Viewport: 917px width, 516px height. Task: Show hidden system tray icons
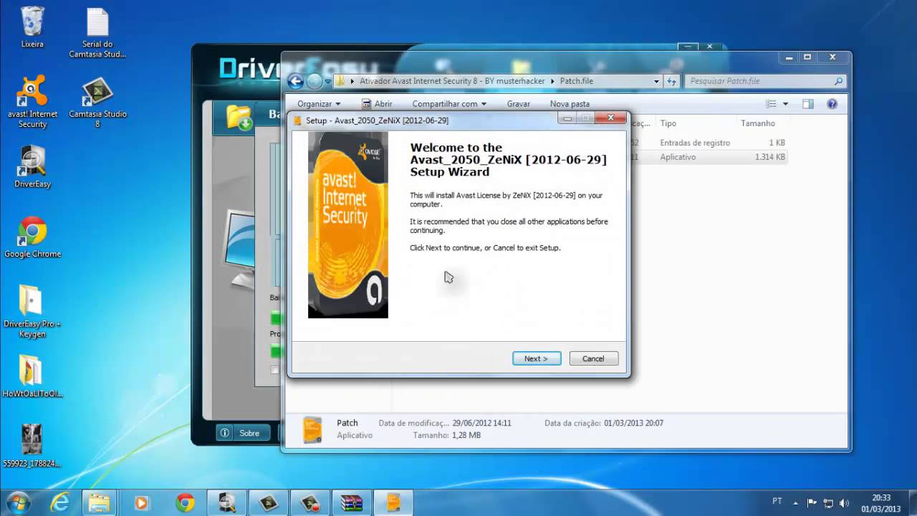pyautogui.click(x=795, y=503)
